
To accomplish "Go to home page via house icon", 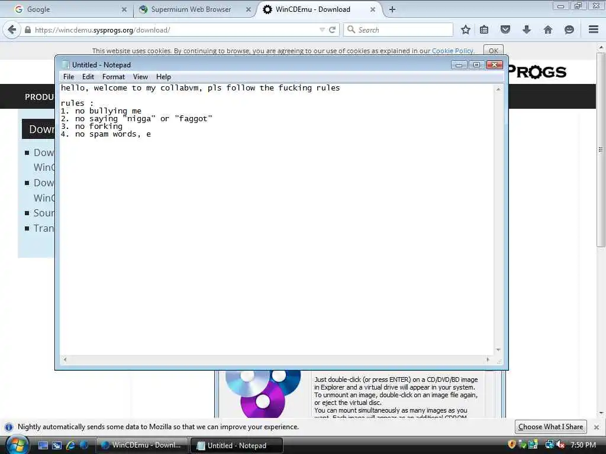I will coord(547,30).
